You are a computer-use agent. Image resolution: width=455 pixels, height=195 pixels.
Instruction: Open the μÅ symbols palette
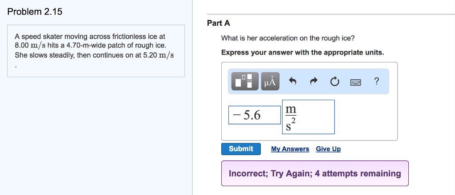tap(270, 81)
